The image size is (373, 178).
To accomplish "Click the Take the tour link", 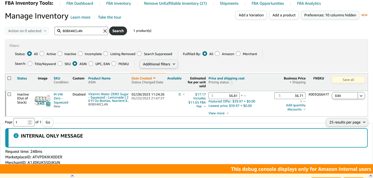I will pos(109,17).
